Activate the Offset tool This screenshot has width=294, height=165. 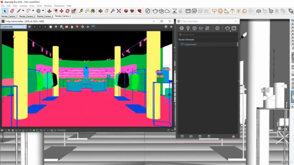[56, 11]
